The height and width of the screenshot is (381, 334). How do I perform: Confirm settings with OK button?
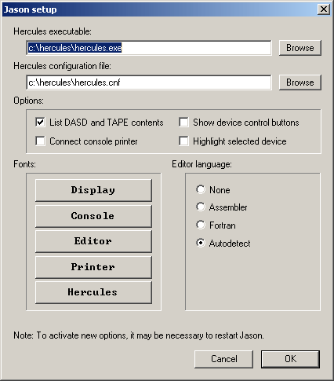coord(290,359)
